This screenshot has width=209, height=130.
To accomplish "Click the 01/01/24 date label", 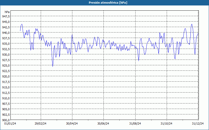I will 10,124.
